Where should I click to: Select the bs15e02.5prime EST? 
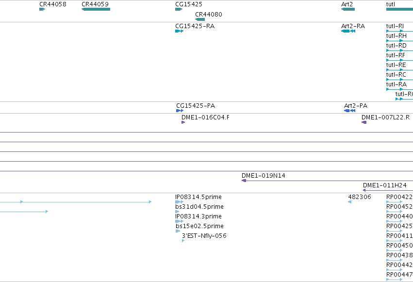(x=178, y=231)
